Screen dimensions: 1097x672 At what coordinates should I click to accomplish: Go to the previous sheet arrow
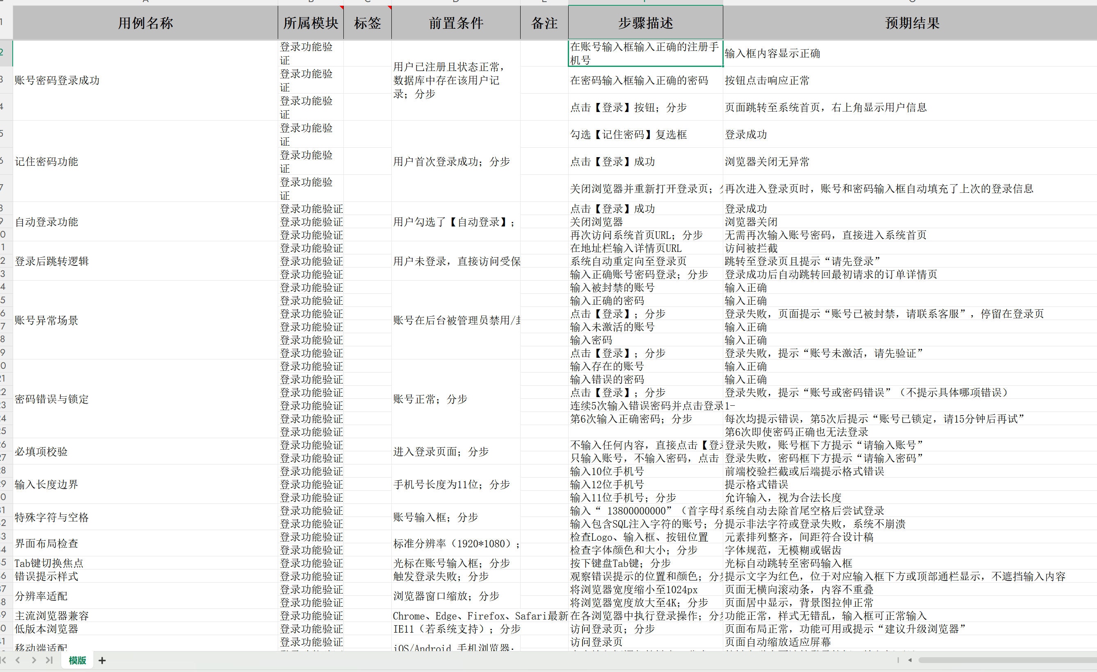[x=18, y=660]
